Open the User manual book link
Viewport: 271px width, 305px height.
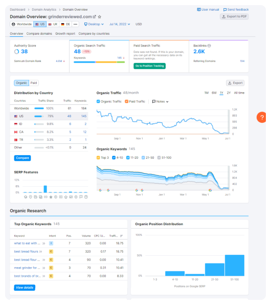(208, 10)
